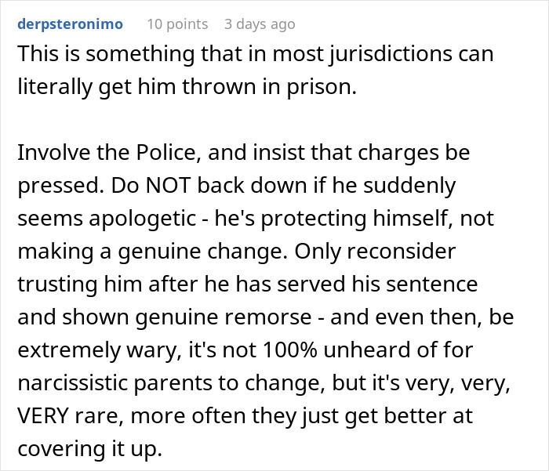Click the word literally in the first paragraph
This screenshot has width=549, height=471.
(55, 87)
